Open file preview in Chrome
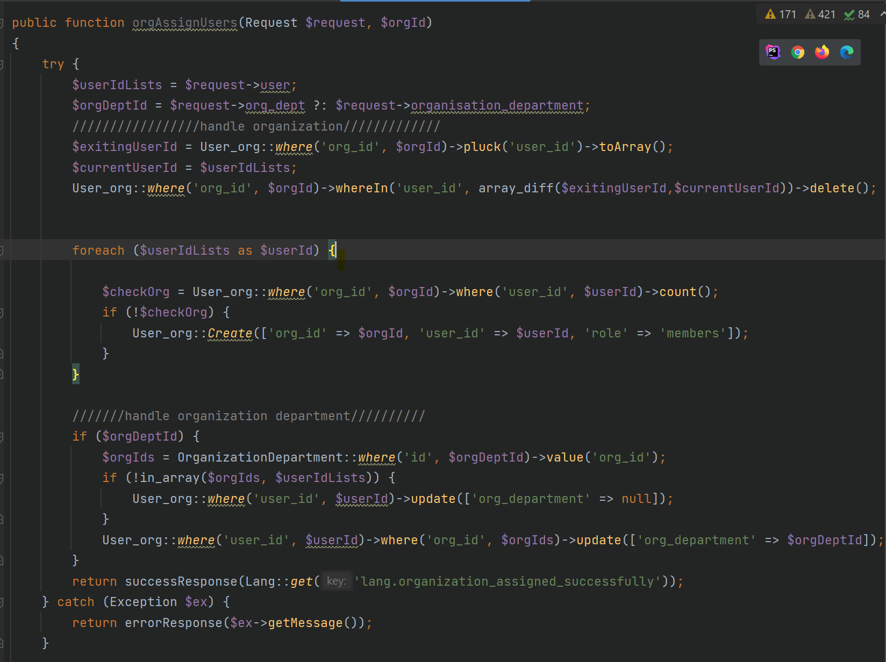This screenshot has height=662, width=886. point(797,52)
